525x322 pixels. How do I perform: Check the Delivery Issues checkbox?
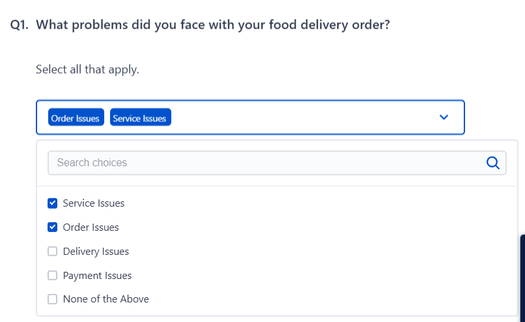tap(53, 252)
